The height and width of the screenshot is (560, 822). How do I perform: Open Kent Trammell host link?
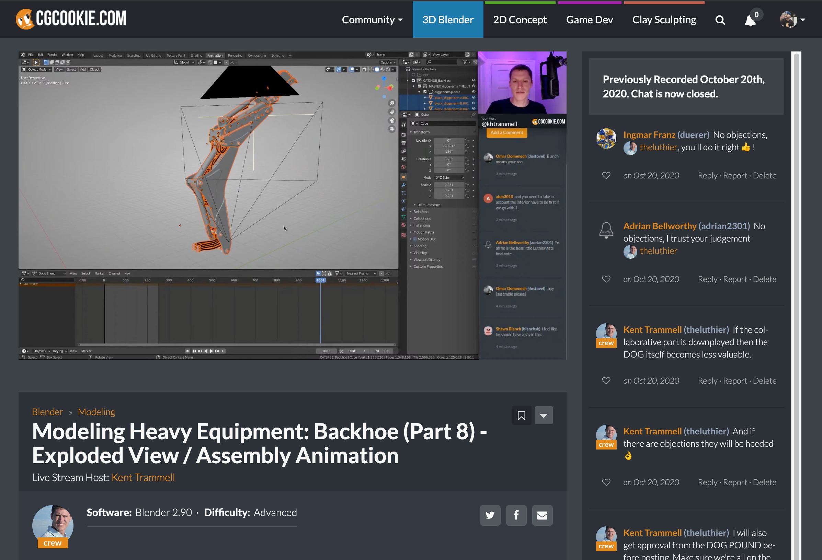(143, 477)
